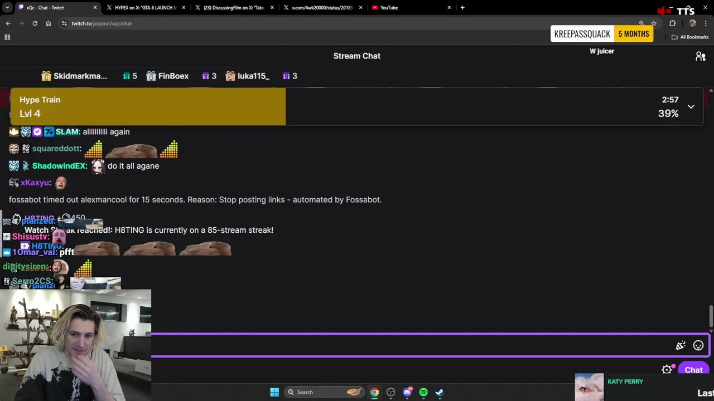Open OBS Studio from the taskbar
This screenshot has height=401, width=714.
coord(390,392)
